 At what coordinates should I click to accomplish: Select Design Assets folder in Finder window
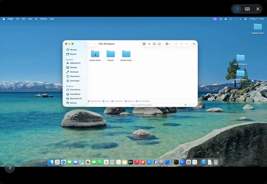click(95, 56)
